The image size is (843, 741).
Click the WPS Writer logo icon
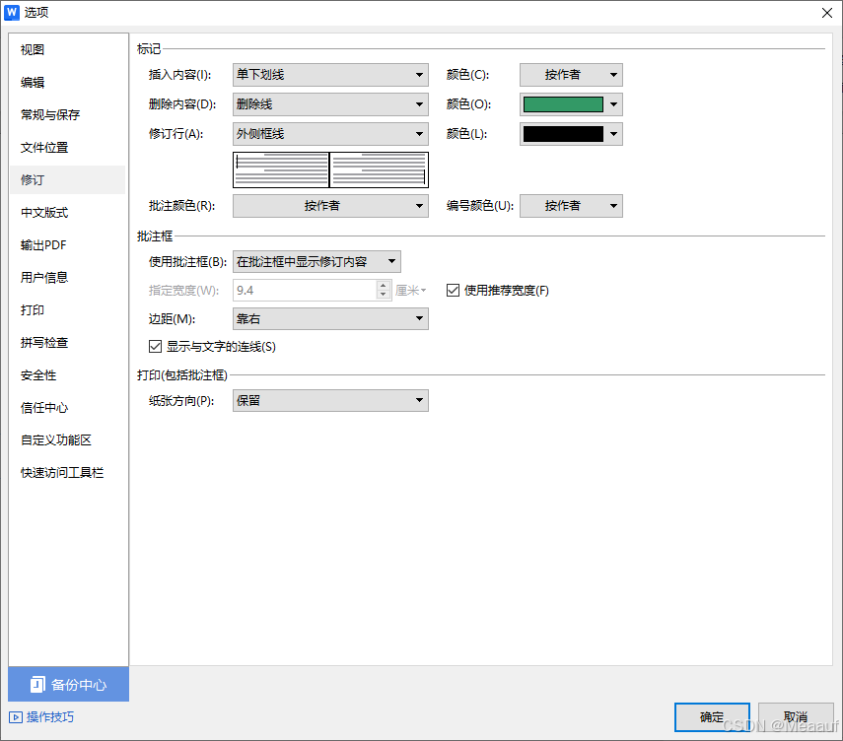click(x=12, y=13)
